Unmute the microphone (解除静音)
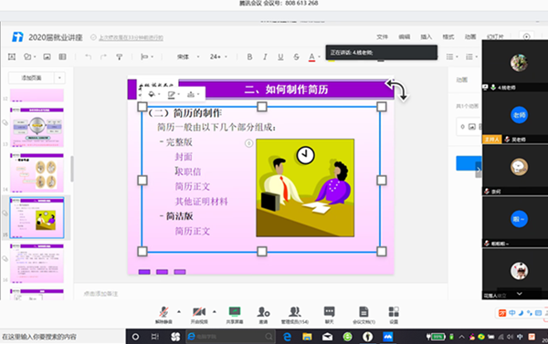 tap(163, 315)
